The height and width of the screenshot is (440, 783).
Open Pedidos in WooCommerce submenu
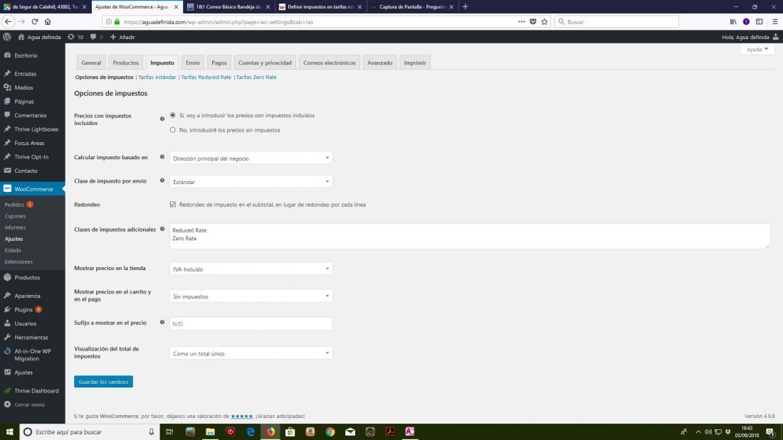click(x=14, y=205)
